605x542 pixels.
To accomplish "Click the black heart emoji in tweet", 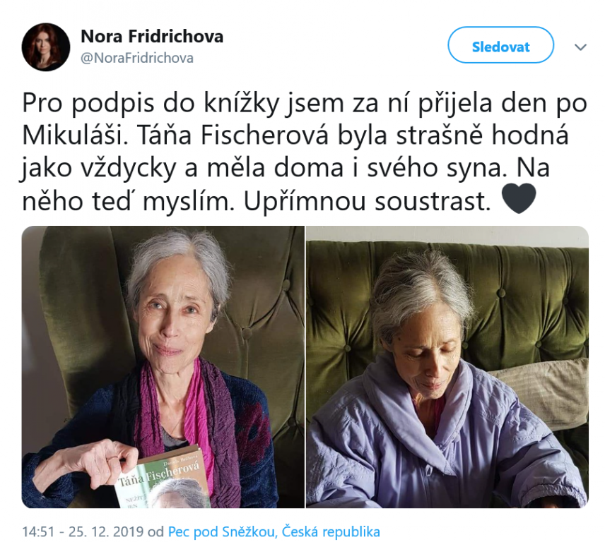I will click(519, 199).
